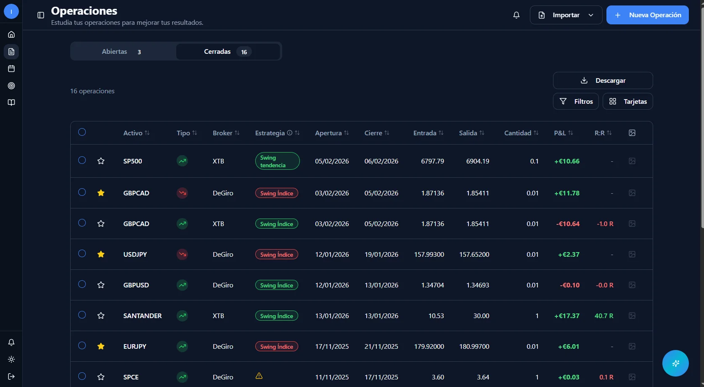The width and height of the screenshot is (704, 387).
Task: Toggle sidebar panel icon beside Operaciones title
Action: pyautogui.click(x=41, y=15)
